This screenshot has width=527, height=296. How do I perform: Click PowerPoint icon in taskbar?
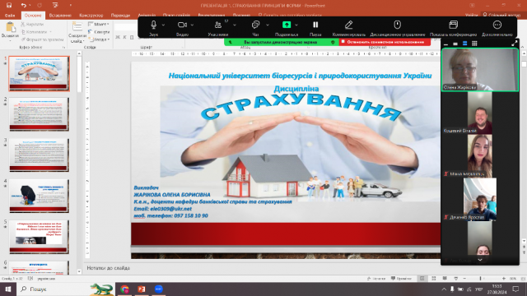coord(142,289)
